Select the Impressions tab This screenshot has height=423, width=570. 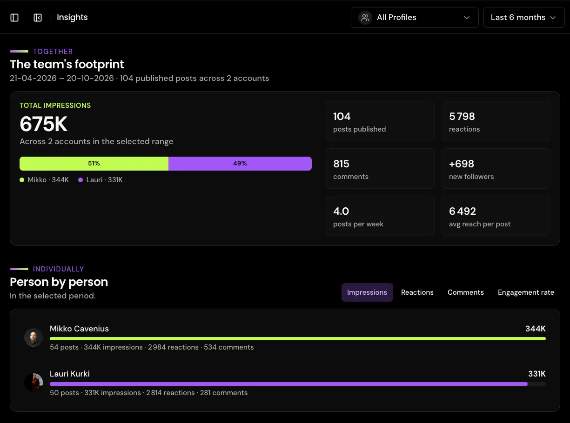point(367,292)
